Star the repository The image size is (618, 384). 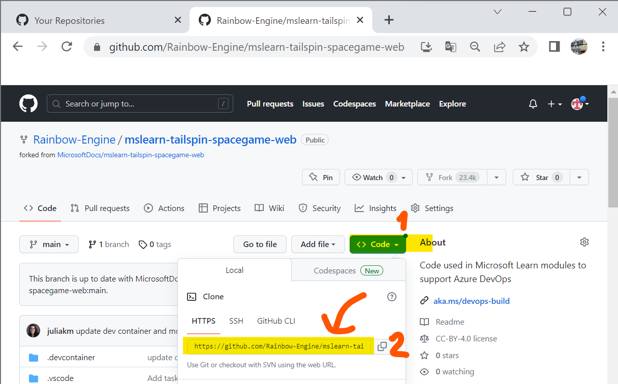pyautogui.click(x=542, y=178)
